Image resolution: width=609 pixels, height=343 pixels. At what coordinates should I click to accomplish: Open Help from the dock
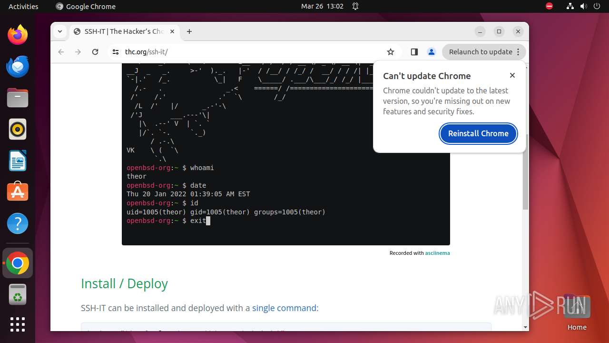click(x=18, y=223)
